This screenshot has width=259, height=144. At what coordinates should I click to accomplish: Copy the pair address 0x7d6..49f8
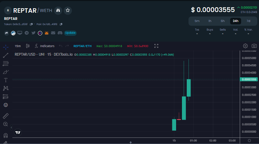pos(61,24)
